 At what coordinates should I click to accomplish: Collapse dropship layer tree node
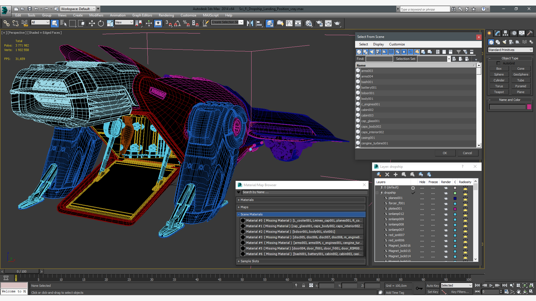[x=377, y=193]
